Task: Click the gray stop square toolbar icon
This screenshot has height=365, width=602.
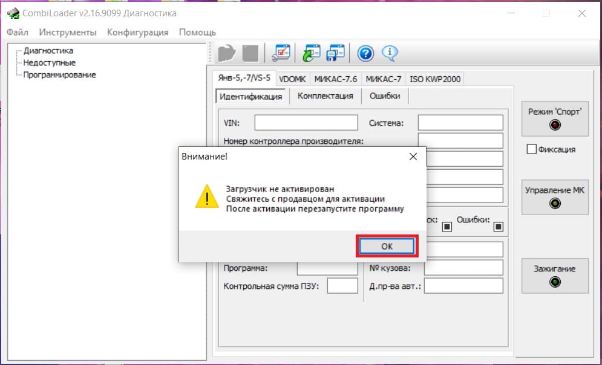Action: point(250,53)
